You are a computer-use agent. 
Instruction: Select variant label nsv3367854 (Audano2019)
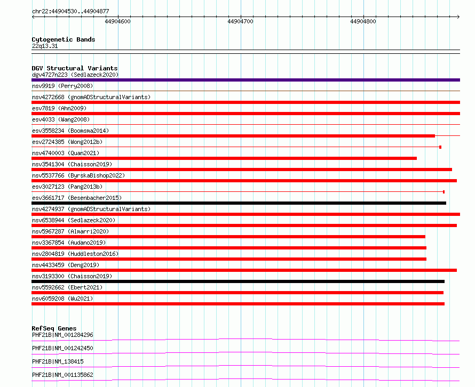(x=69, y=243)
